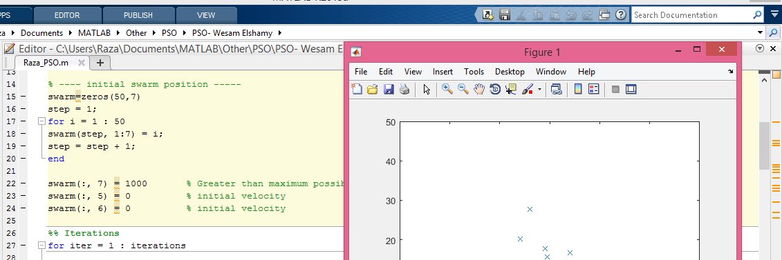
Task: Collapse the for loop at line 17
Action: point(42,121)
